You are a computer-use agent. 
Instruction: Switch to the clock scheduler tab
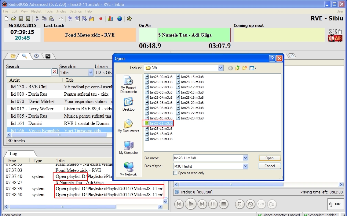coord(36,56)
